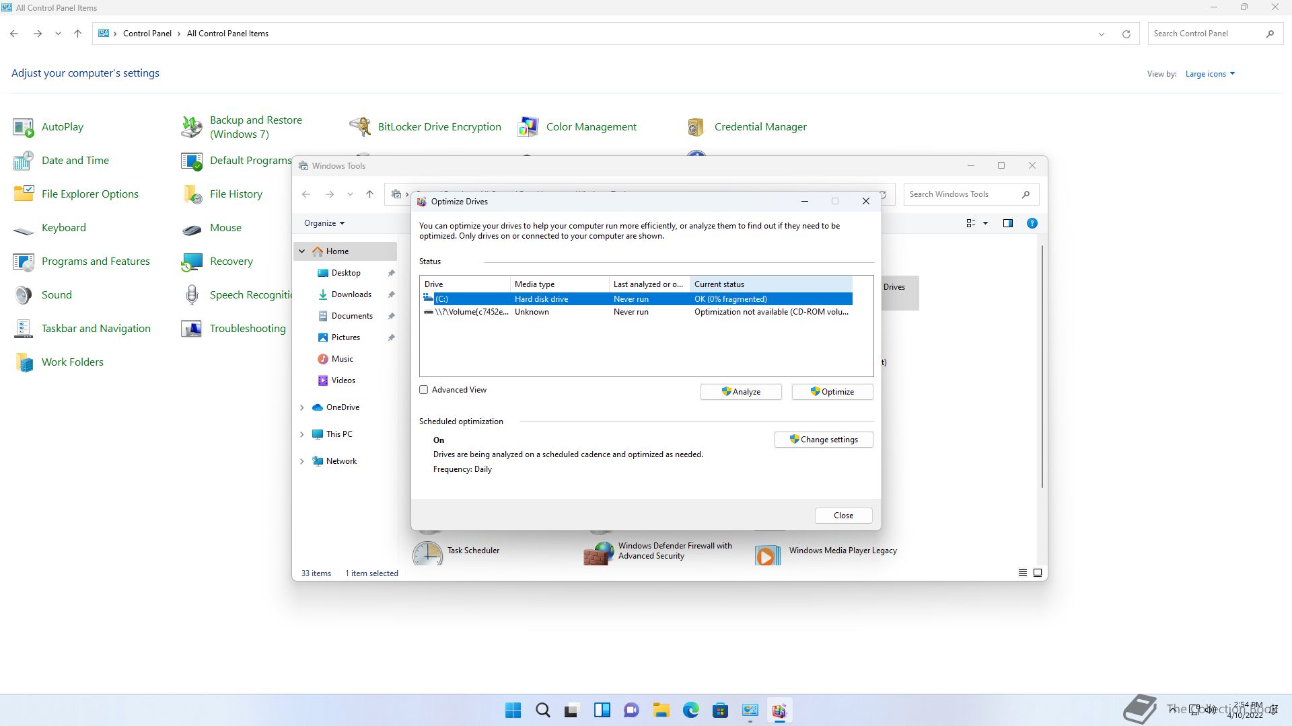
Task: Open Windows Media Player Legacy
Action: point(826,553)
